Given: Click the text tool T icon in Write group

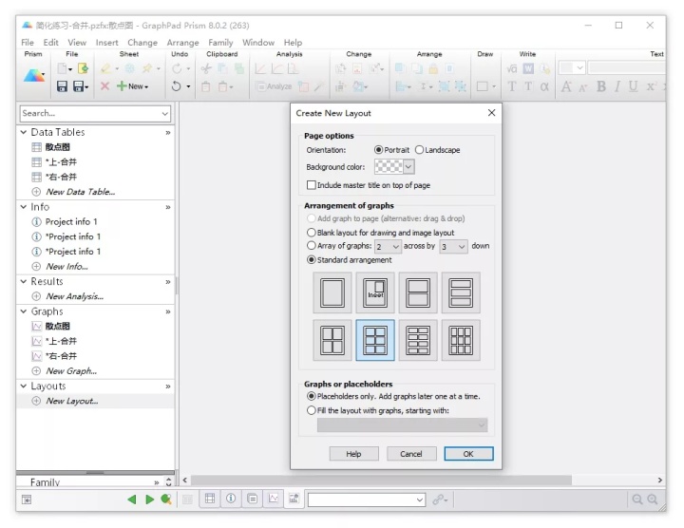Looking at the screenshot, I should tap(512, 86).
